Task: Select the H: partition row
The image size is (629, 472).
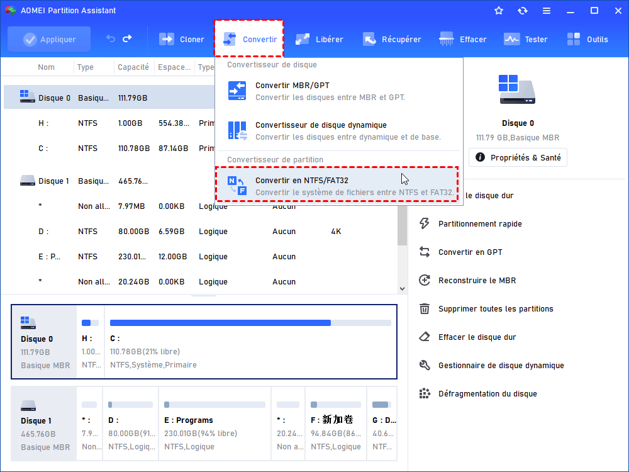Action: (109, 123)
